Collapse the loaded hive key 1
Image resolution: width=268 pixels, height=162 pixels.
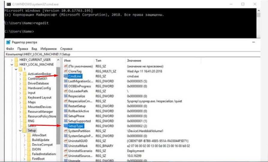tap(16, 69)
